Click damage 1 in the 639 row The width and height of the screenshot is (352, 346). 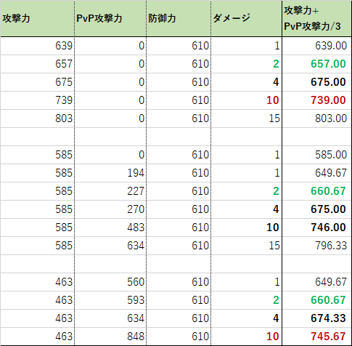(246, 46)
